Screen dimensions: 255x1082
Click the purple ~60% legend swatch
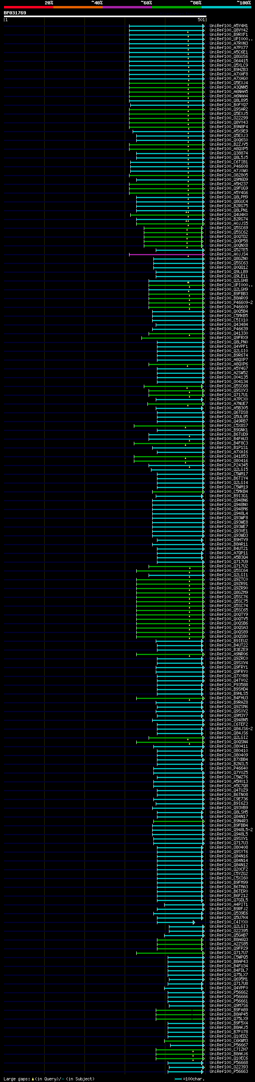(x=127, y=7)
